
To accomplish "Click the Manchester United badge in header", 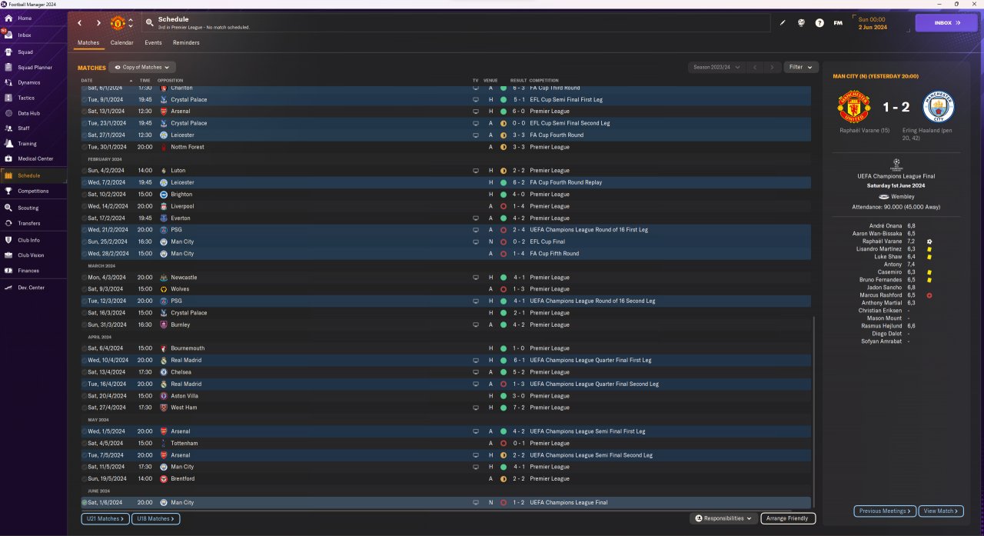I will click(x=118, y=23).
